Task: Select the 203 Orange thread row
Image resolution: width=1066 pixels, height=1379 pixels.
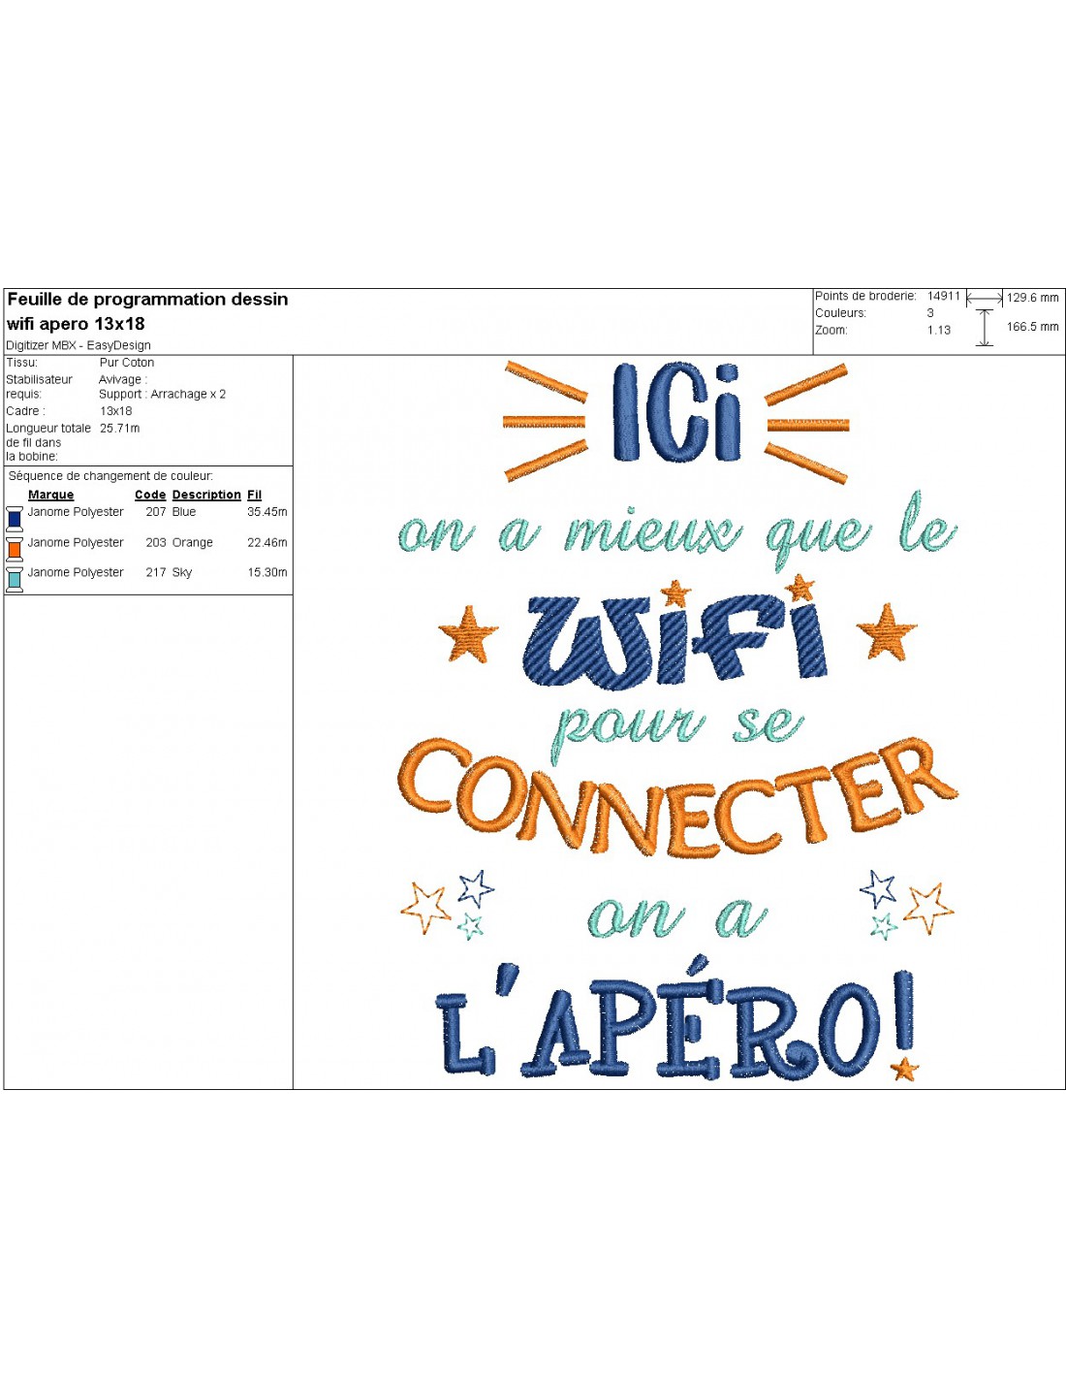Action: pyautogui.click(x=145, y=543)
